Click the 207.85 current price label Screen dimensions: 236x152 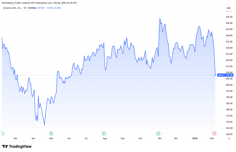click(x=229, y=75)
